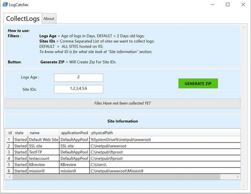This screenshot has width=251, height=194.
Task: Select the 'SSL site' name cell
Action: (44, 146)
